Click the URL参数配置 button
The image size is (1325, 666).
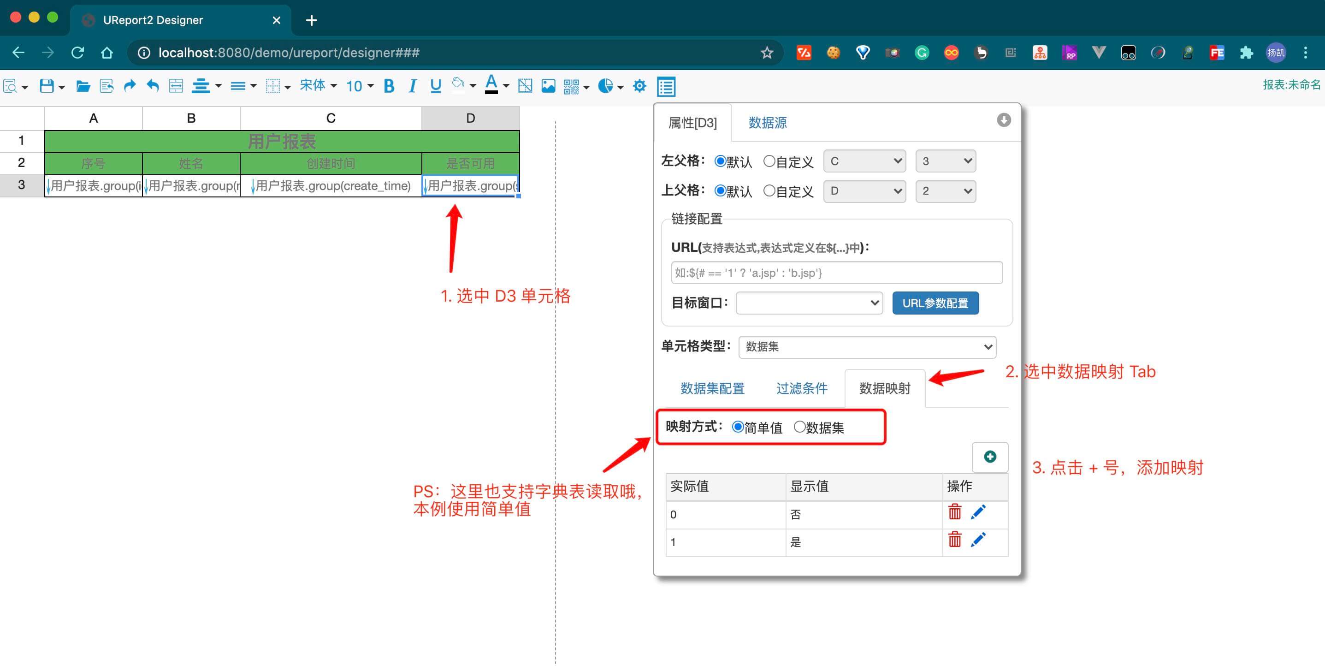[x=935, y=303]
